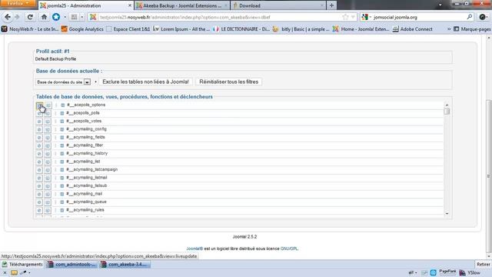Screen dimensions: 492x277
Task: Open Adobe Connect bookmark
Action: pos(412,29)
